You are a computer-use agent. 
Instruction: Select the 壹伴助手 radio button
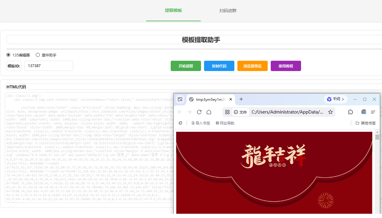(x=38, y=55)
